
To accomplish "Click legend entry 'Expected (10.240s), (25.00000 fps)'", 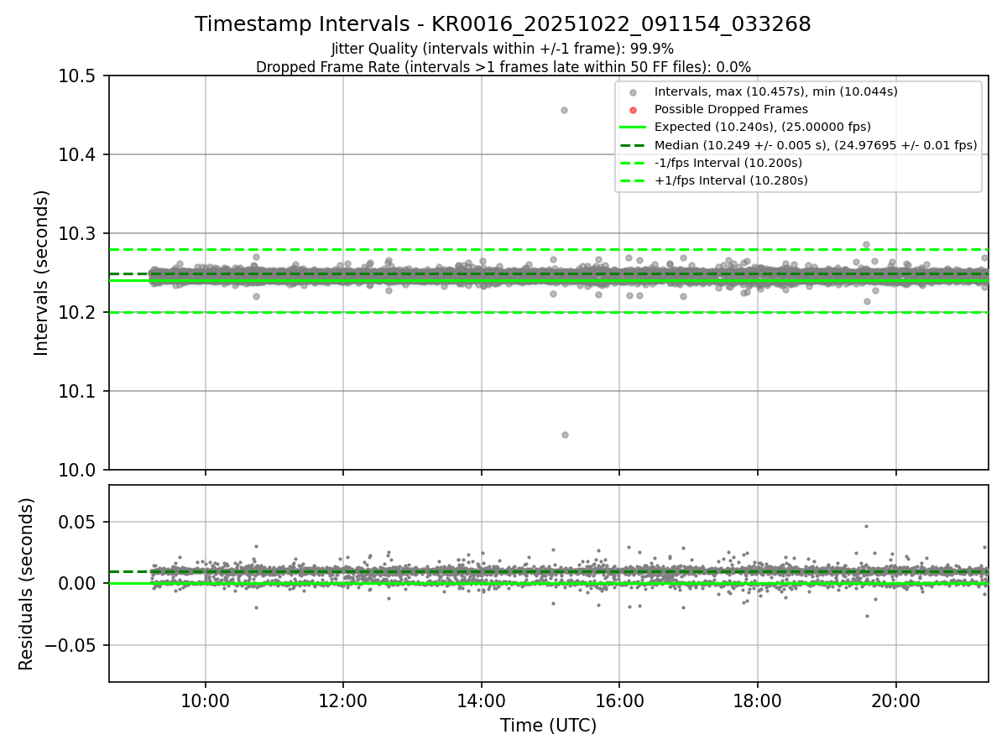I will (x=763, y=127).
